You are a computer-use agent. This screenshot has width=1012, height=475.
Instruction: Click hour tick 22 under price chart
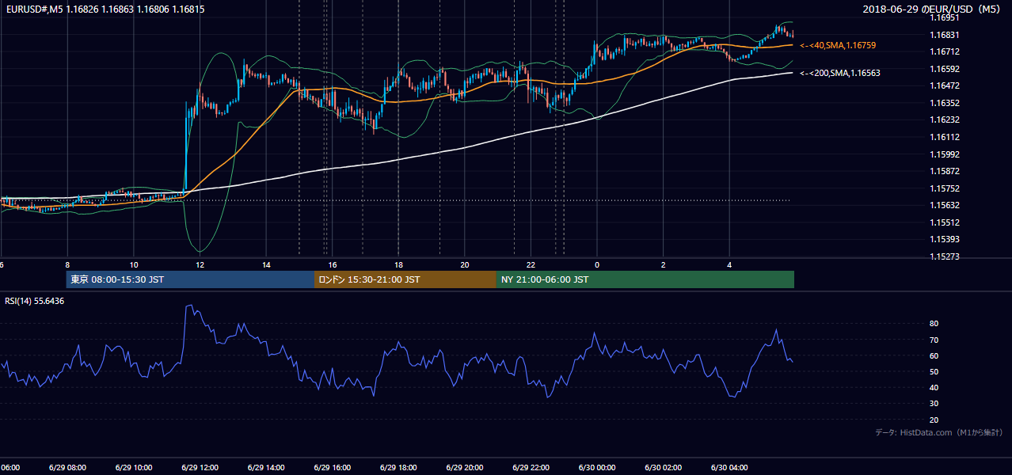coord(531,264)
